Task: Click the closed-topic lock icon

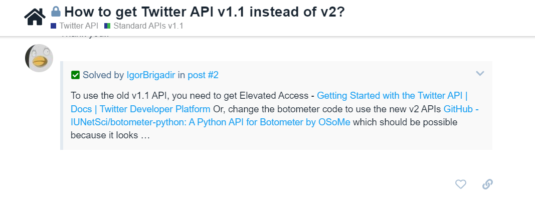Action: tap(56, 12)
